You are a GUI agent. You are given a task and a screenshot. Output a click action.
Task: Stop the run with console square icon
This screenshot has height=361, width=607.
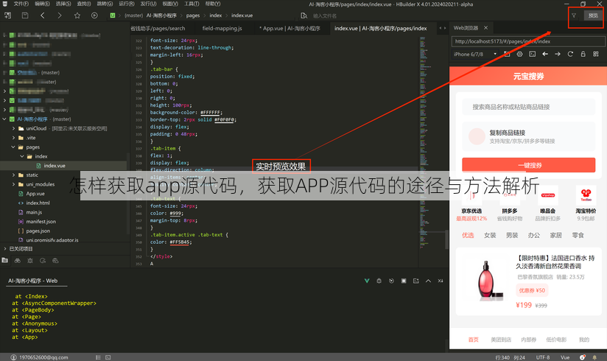[404, 281]
